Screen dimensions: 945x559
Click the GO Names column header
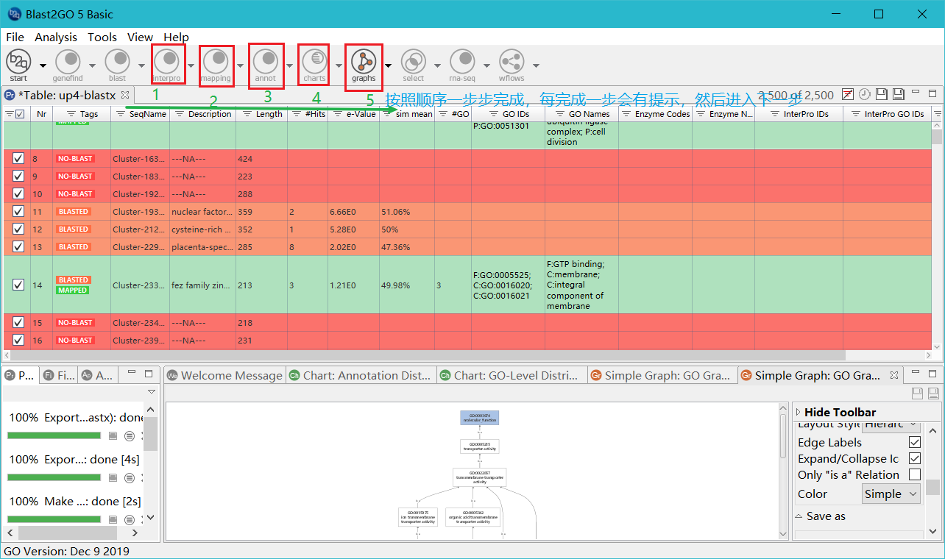pos(581,114)
